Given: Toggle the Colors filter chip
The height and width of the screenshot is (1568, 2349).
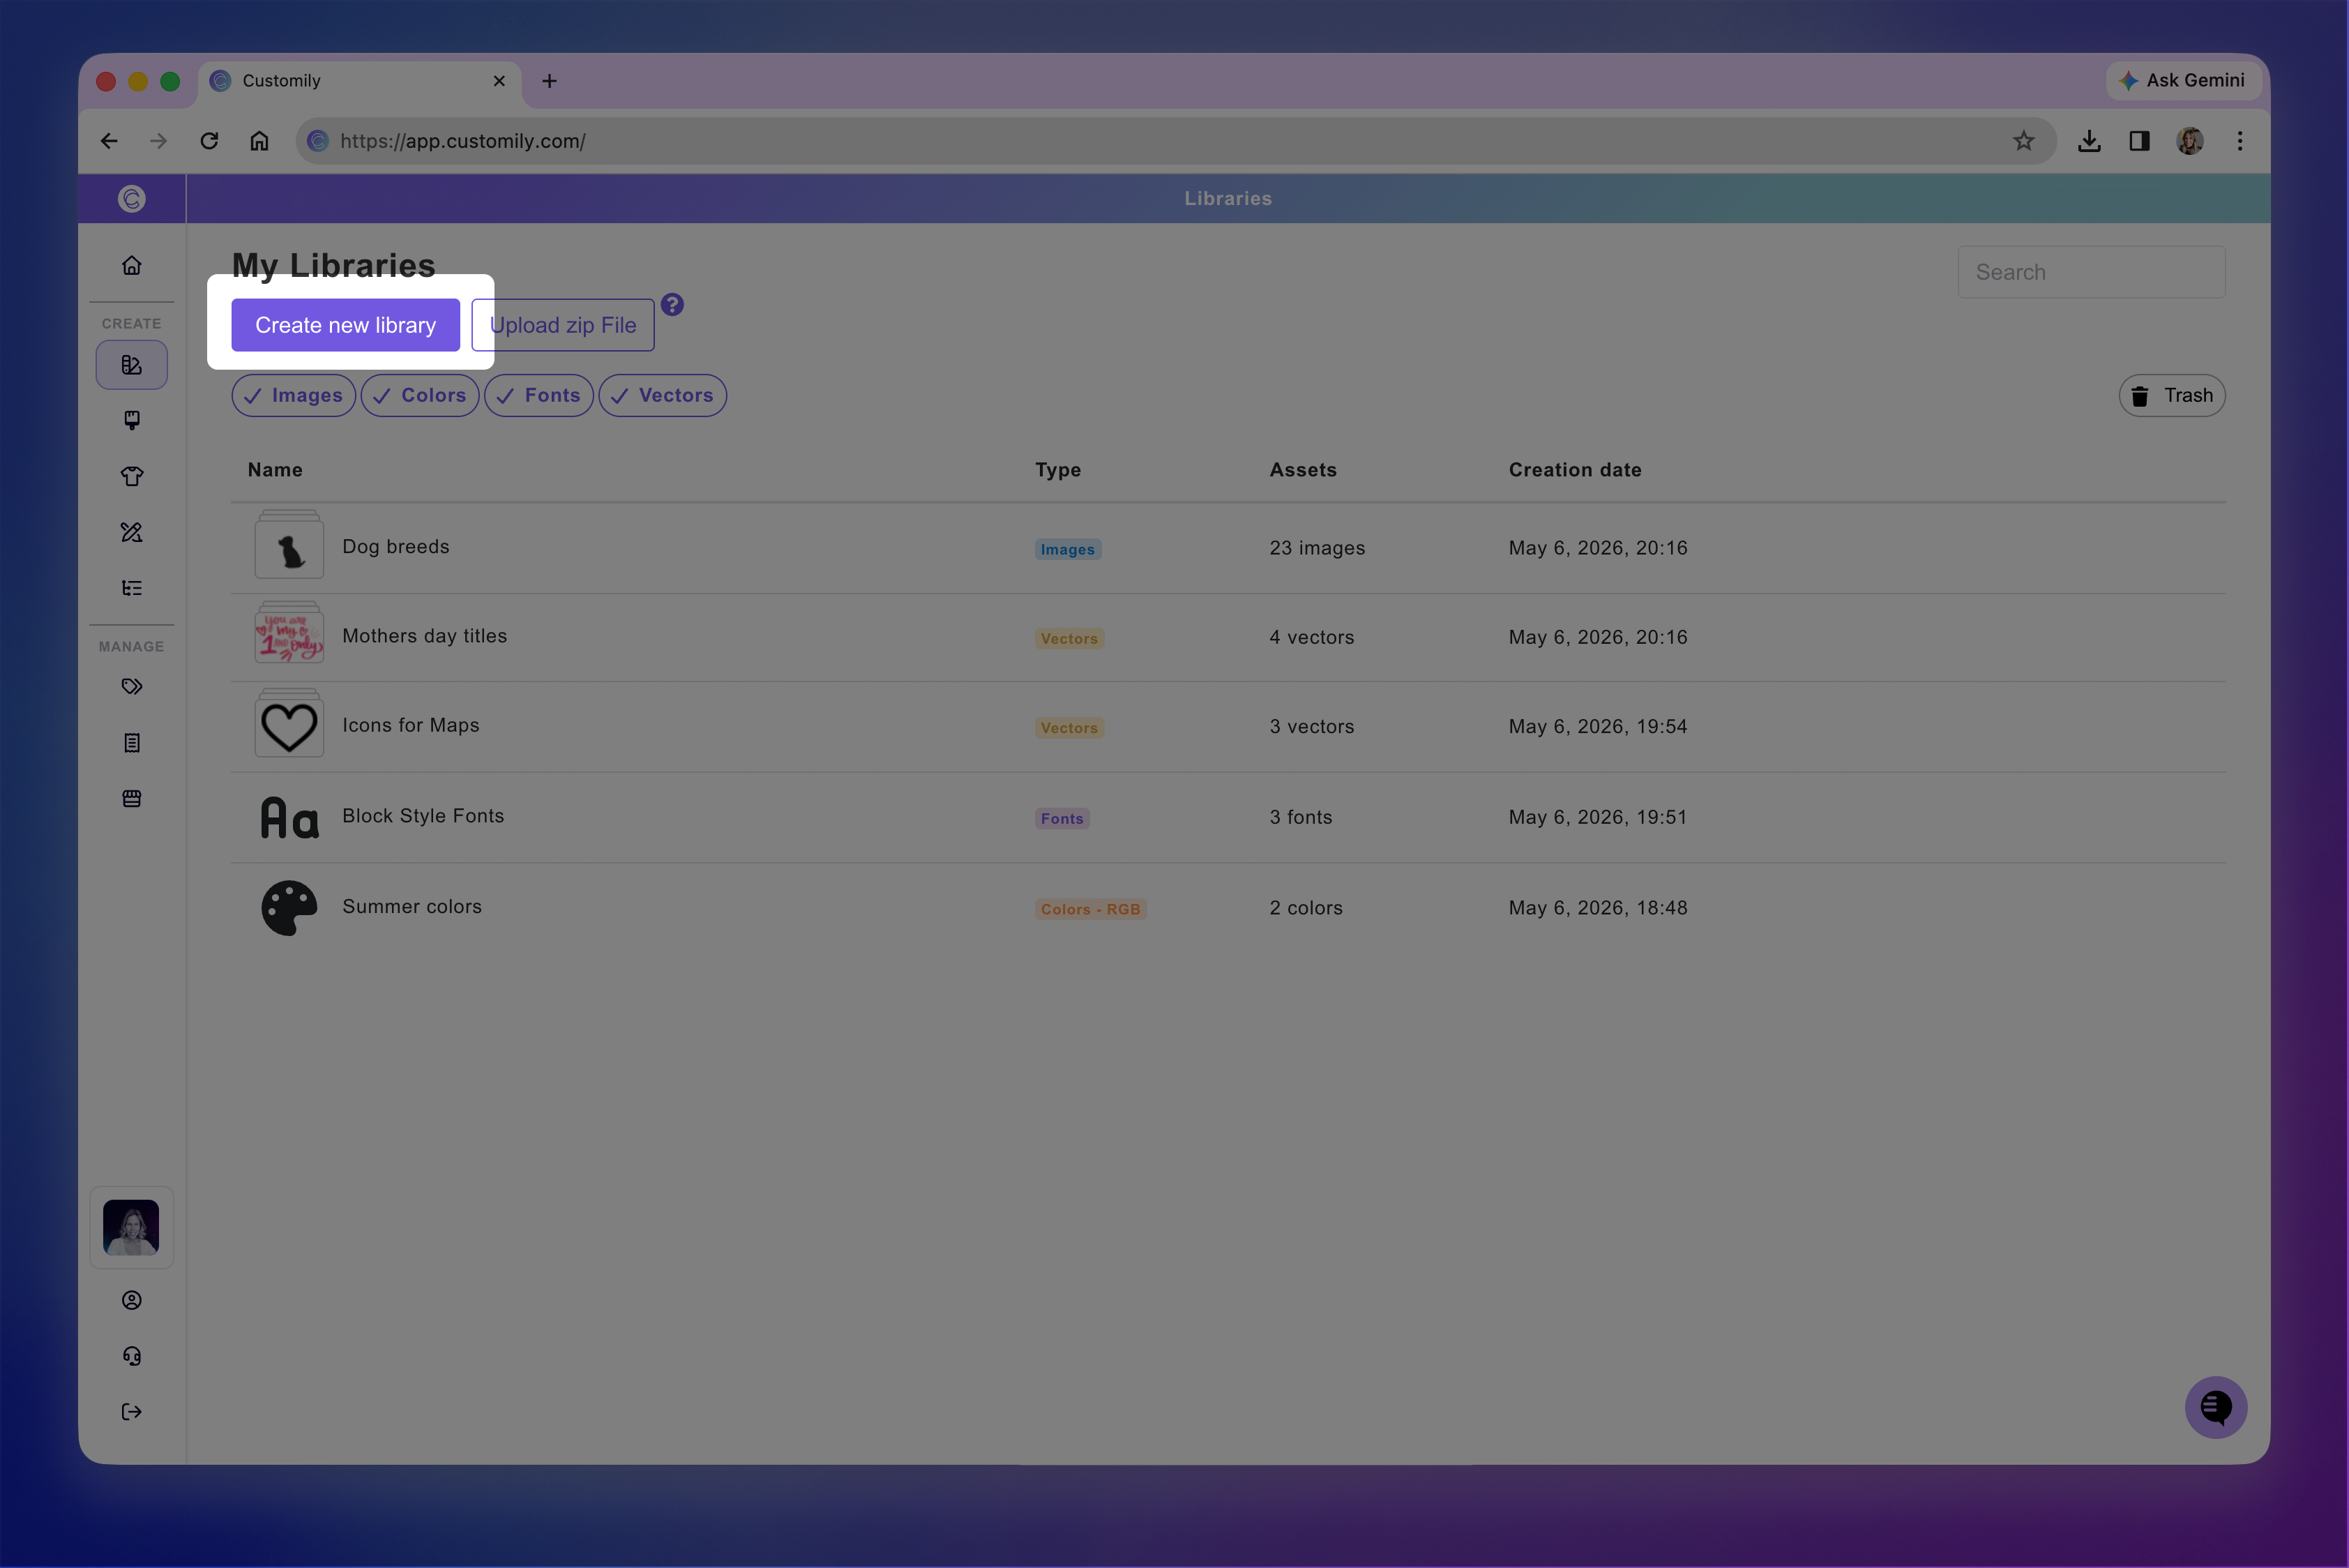Looking at the screenshot, I should (x=420, y=395).
